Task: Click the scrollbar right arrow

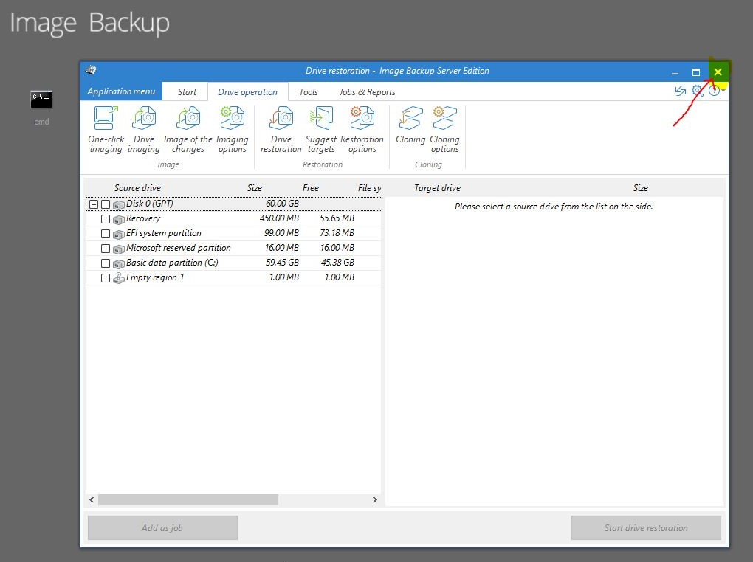Action: [x=374, y=499]
